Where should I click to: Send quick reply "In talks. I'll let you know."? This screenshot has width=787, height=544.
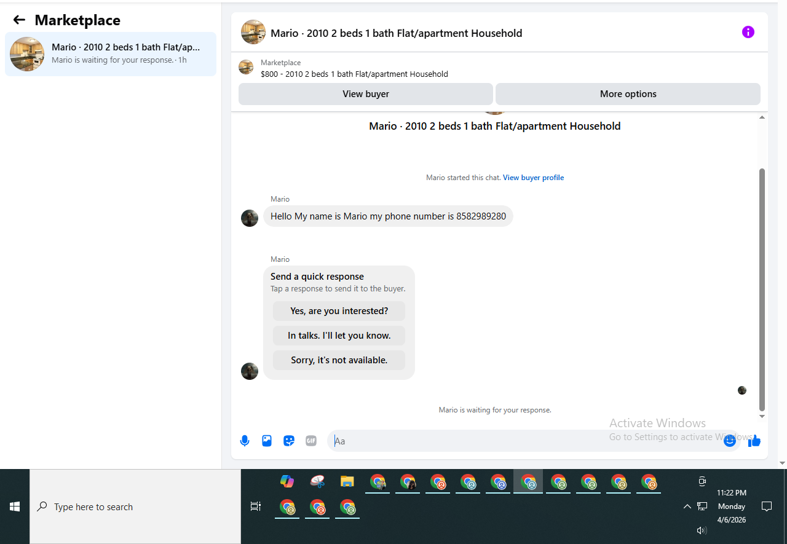pos(339,336)
